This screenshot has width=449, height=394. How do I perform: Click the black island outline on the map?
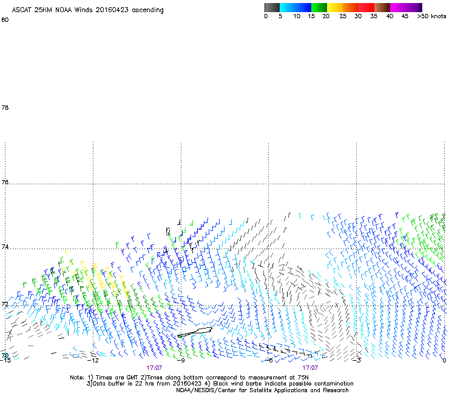195,332
